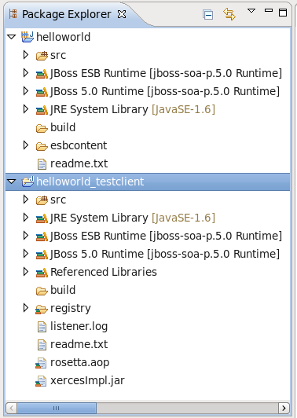Select the helloworld project label
The image size is (297, 418).
(63, 37)
